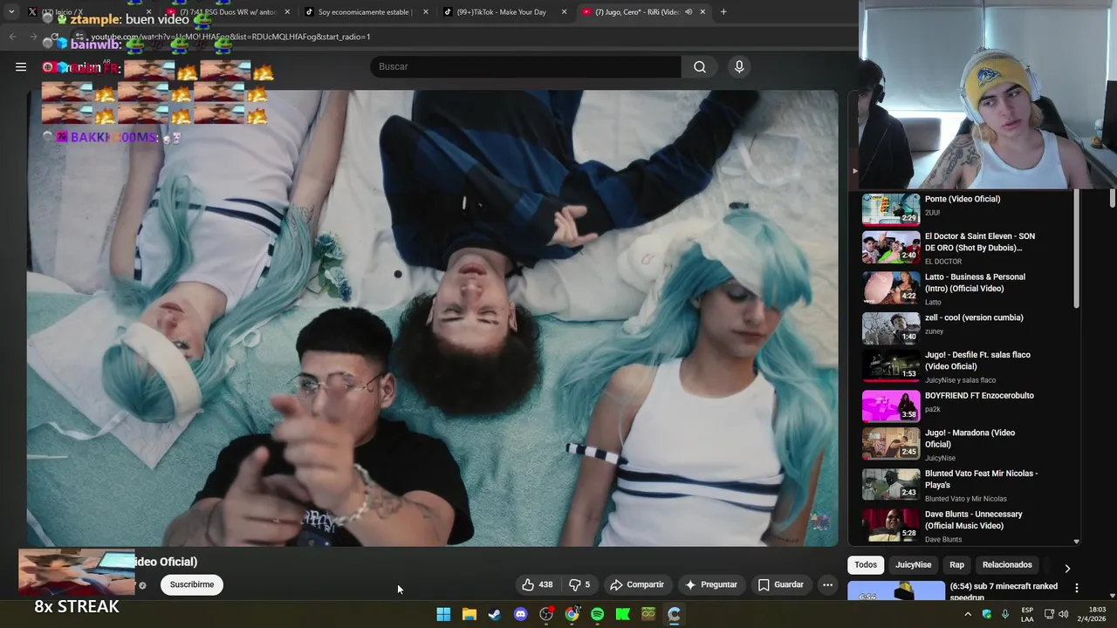Open the YouTube hamburger guide menu

point(21,66)
